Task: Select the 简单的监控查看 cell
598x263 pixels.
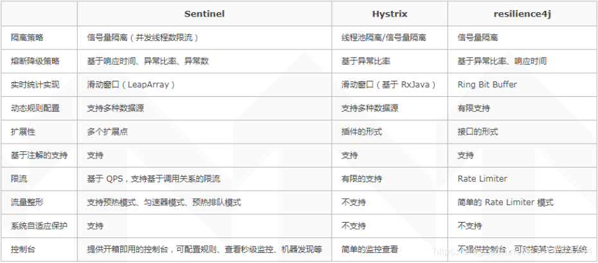Action: click(x=370, y=249)
